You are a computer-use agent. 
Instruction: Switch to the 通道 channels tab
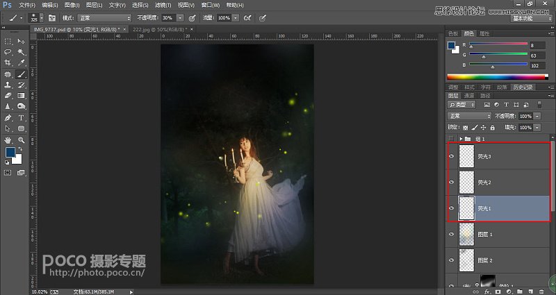click(470, 95)
